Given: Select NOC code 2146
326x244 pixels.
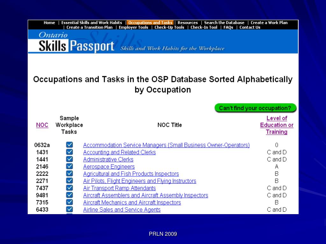Looking at the screenshot, I should [x=42, y=166].
